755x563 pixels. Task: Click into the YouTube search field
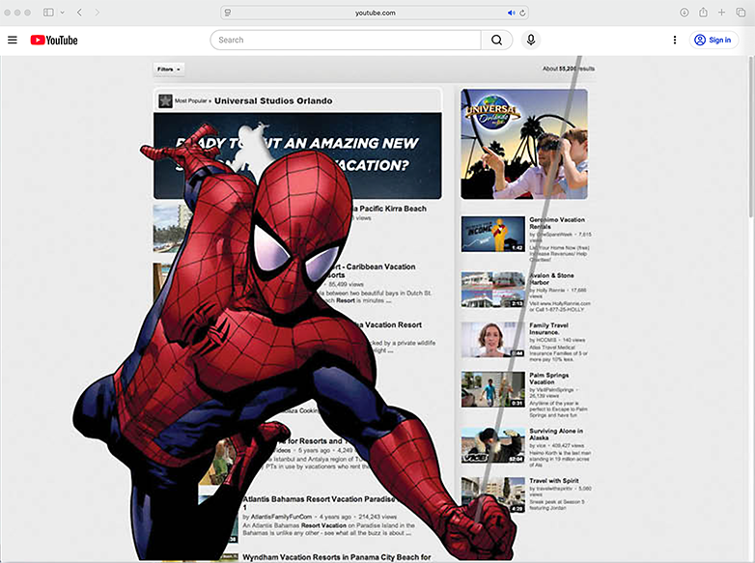pyautogui.click(x=346, y=40)
